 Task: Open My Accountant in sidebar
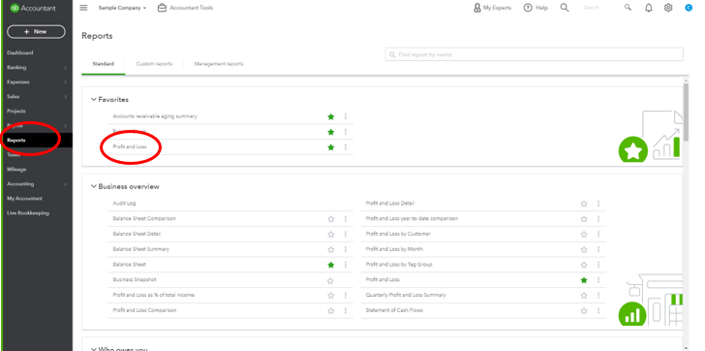click(25, 199)
